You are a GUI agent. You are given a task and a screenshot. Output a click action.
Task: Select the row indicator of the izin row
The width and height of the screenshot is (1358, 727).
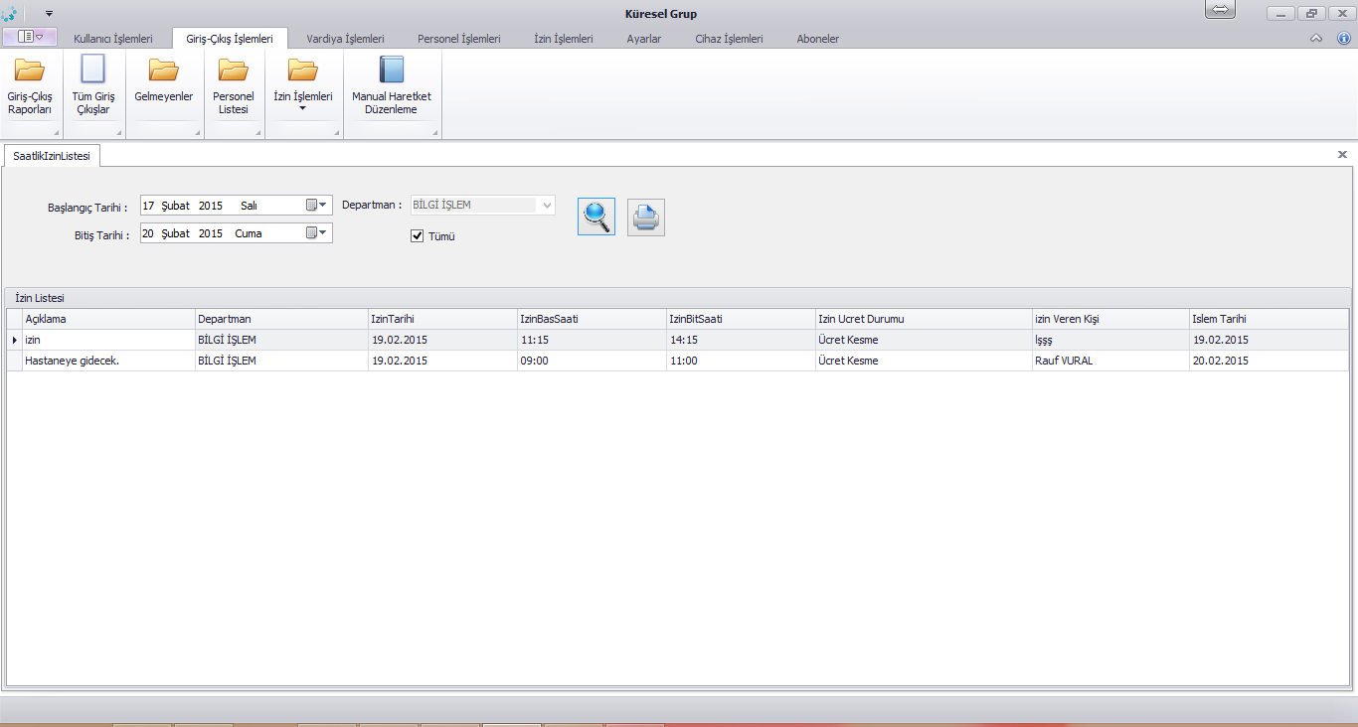click(x=14, y=340)
